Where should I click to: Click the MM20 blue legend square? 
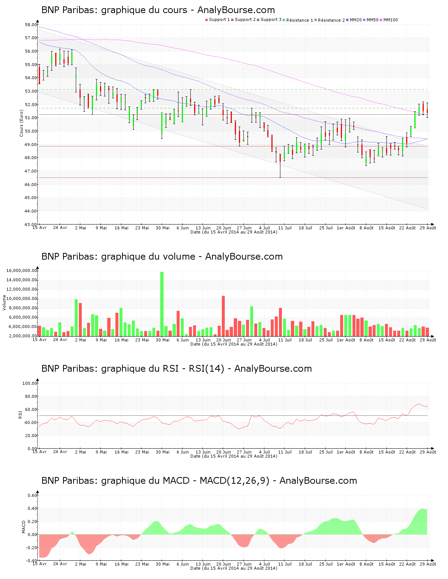[347, 20]
